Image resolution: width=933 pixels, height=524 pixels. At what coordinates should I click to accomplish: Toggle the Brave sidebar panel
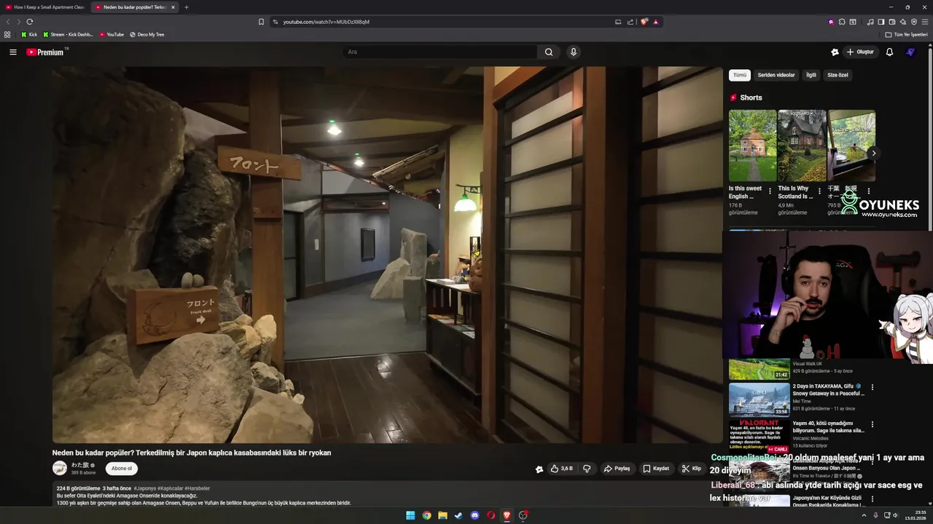[881, 22]
